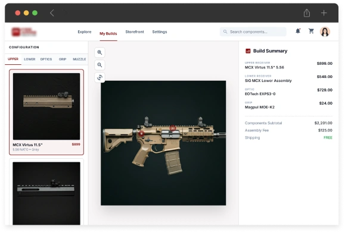Switch to the UPPER configuration tab
The width and height of the screenshot is (345, 233).
point(13,59)
